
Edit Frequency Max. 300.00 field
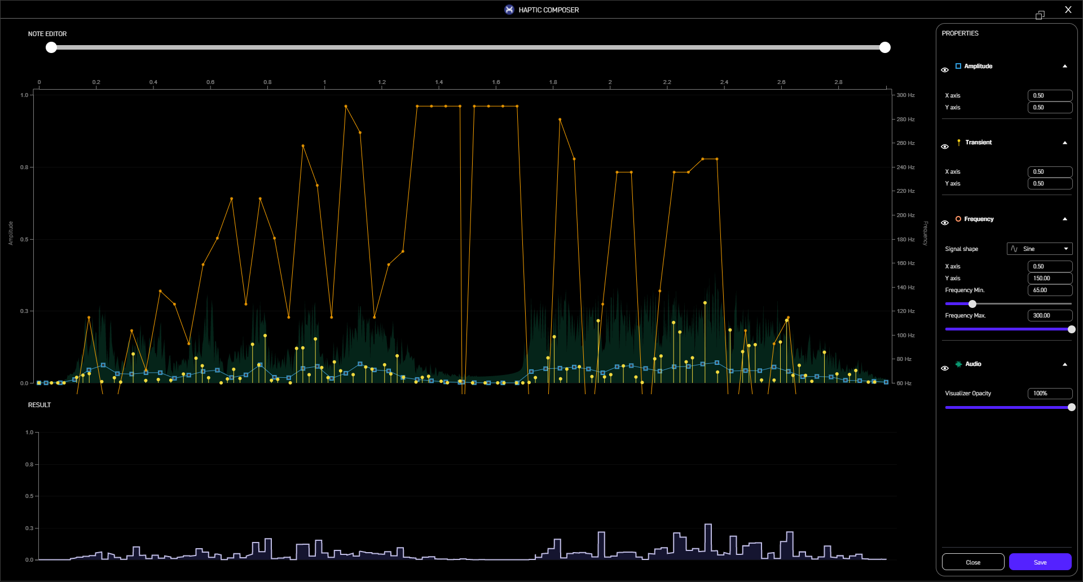(1050, 315)
